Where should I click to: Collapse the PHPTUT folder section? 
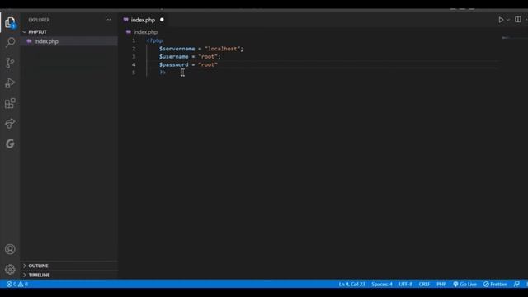(37, 32)
